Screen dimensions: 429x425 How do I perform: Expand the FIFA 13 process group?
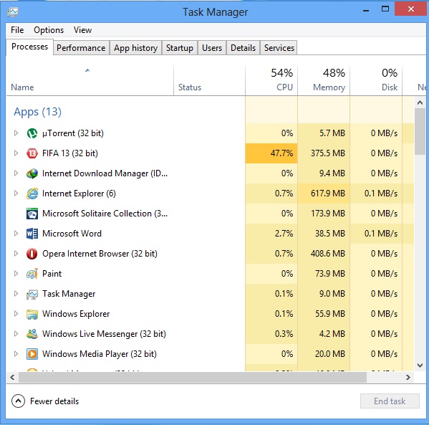pyautogui.click(x=16, y=153)
